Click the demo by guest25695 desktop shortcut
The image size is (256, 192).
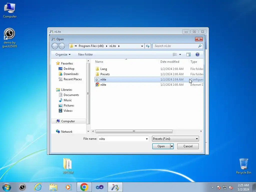point(9,38)
